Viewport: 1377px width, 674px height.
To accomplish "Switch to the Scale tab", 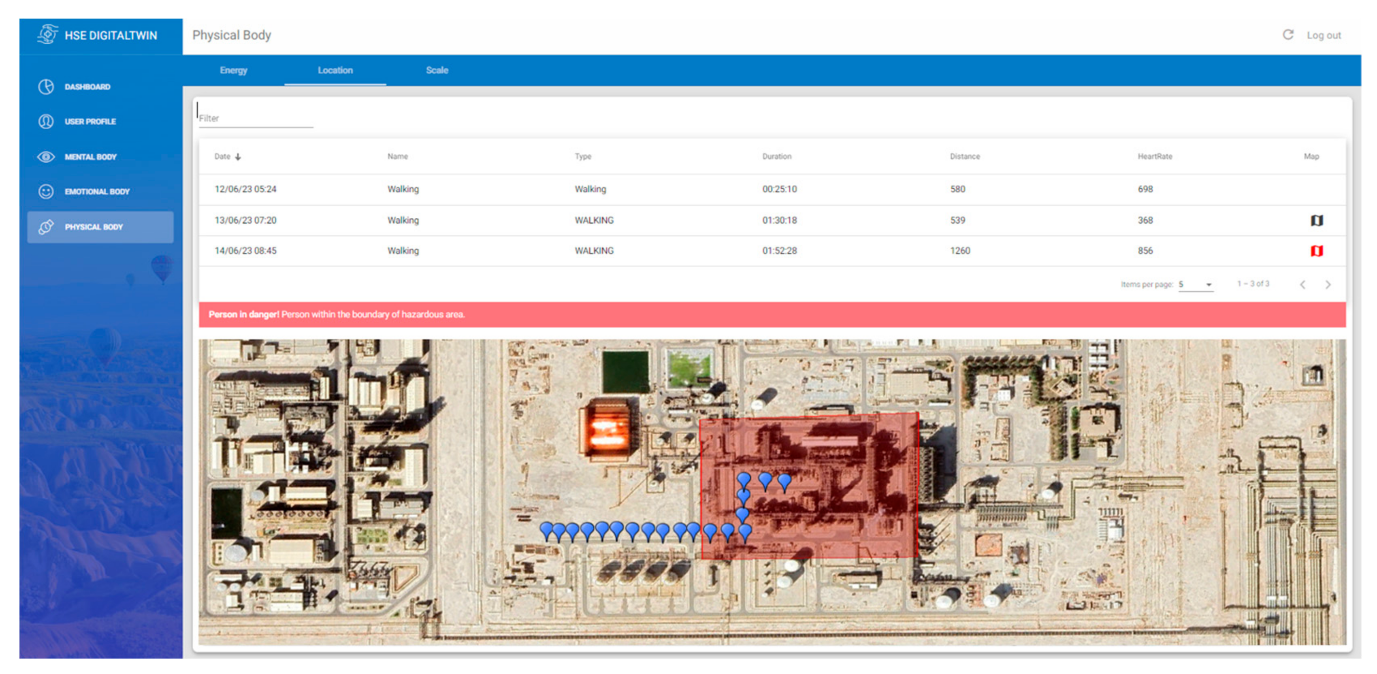I will (x=437, y=70).
